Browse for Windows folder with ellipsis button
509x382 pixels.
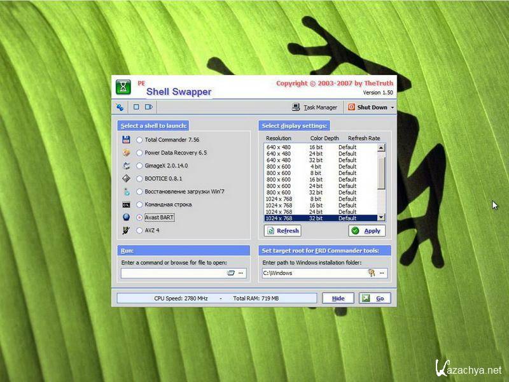[382, 273]
